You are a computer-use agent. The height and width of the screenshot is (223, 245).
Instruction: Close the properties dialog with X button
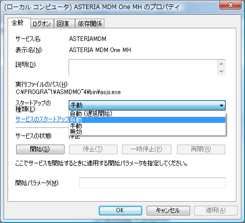[230, 5]
